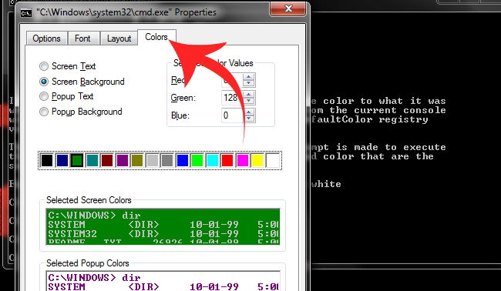Click the Selected Popup Colors preview
Viewport: 501px width, 291px height.
(x=163, y=281)
